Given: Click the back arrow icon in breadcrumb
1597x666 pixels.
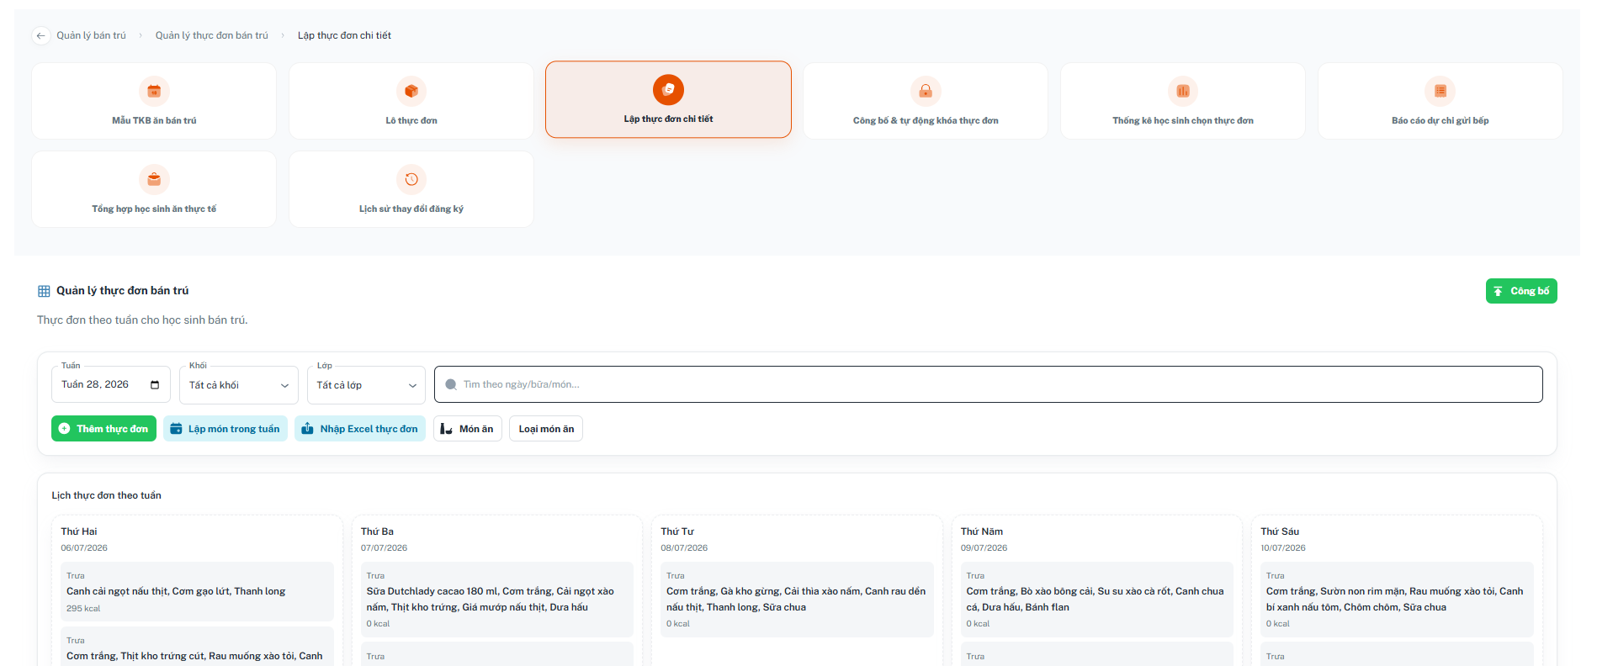Looking at the screenshot, I should tap(40, 35).
